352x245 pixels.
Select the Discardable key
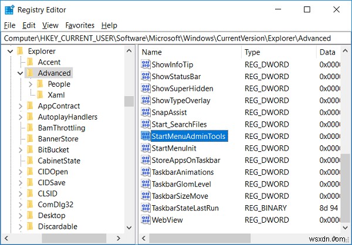click(57, 226)
